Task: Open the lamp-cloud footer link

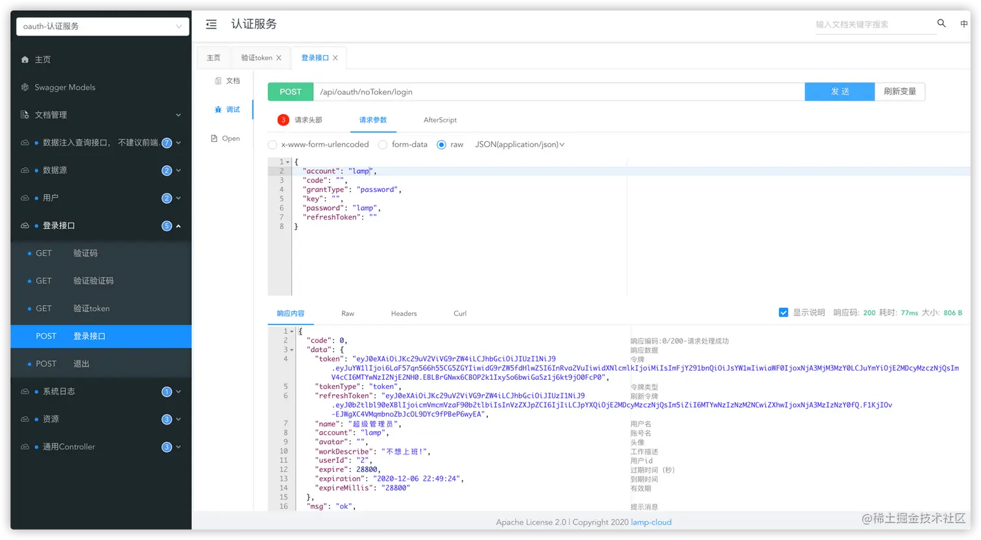Action: click(x=651, y=522)
